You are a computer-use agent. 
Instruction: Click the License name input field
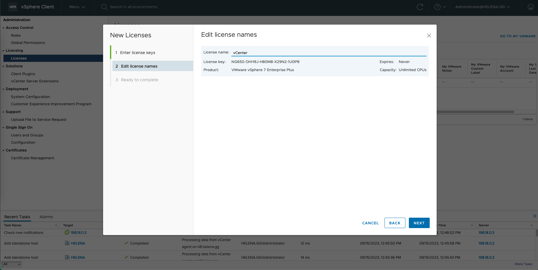[329, 53]
